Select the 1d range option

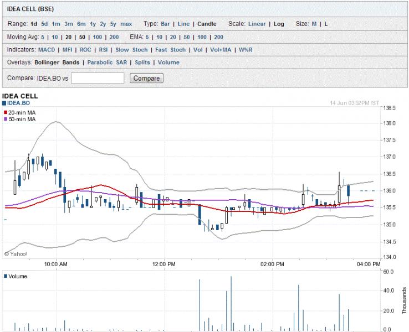click(34, 24)
